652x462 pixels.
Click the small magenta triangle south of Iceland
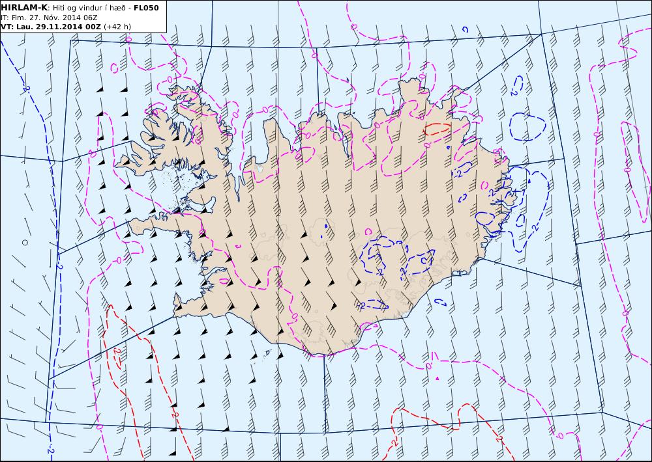pos(437,378)
